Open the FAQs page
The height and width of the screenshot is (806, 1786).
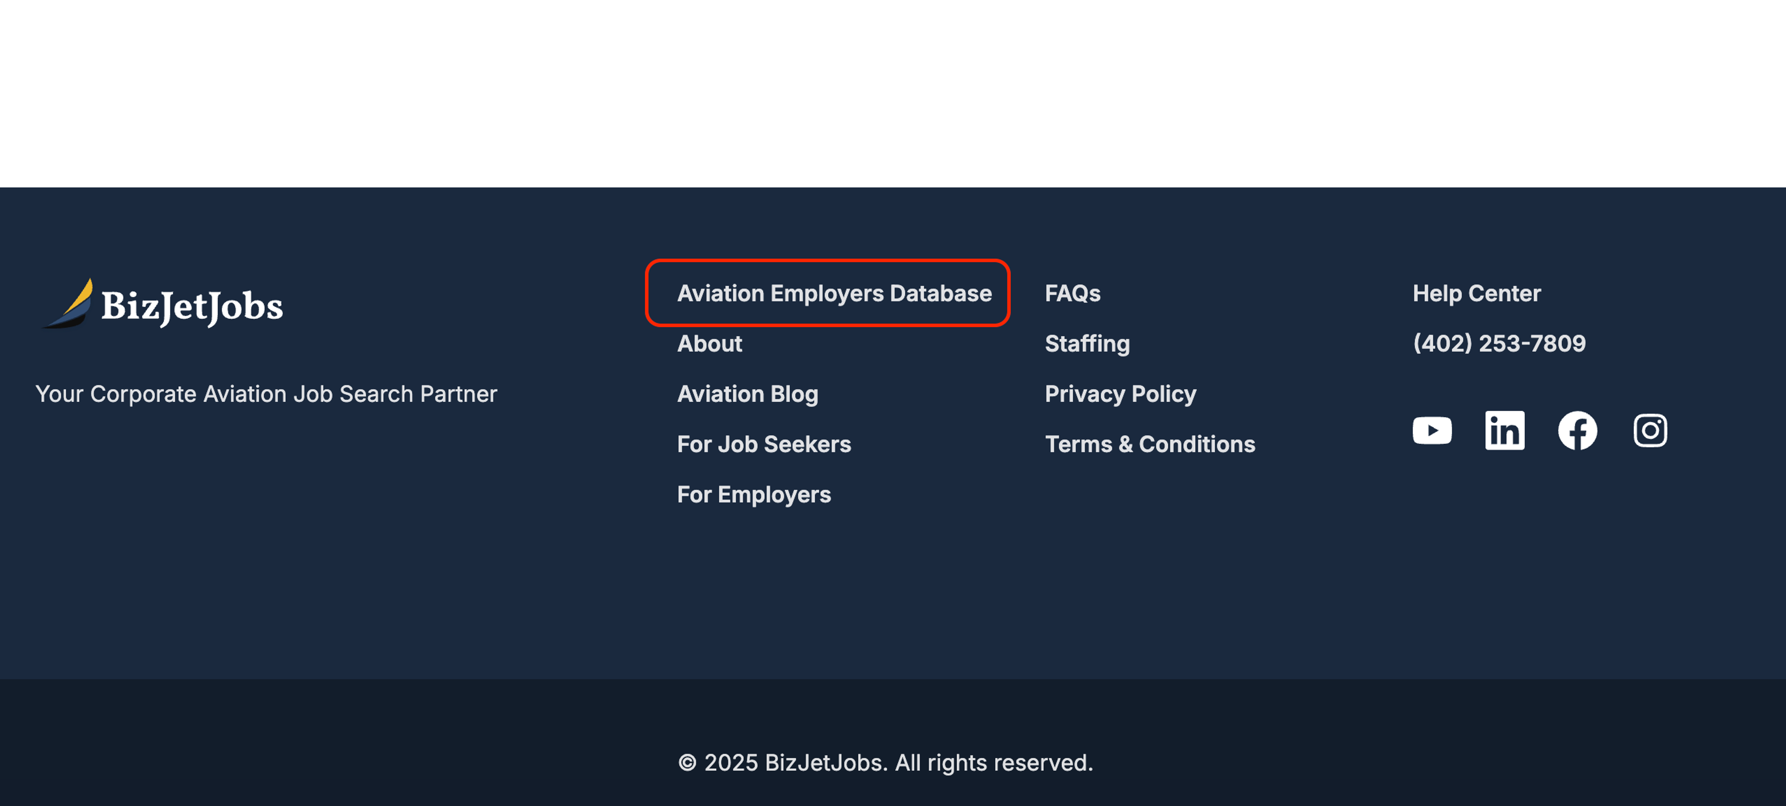[x=1072, y=294]
